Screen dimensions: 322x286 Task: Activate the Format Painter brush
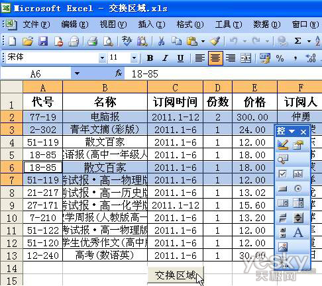215,41
